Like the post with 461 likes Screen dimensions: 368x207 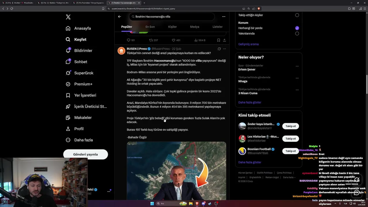[x=176, y=40]
